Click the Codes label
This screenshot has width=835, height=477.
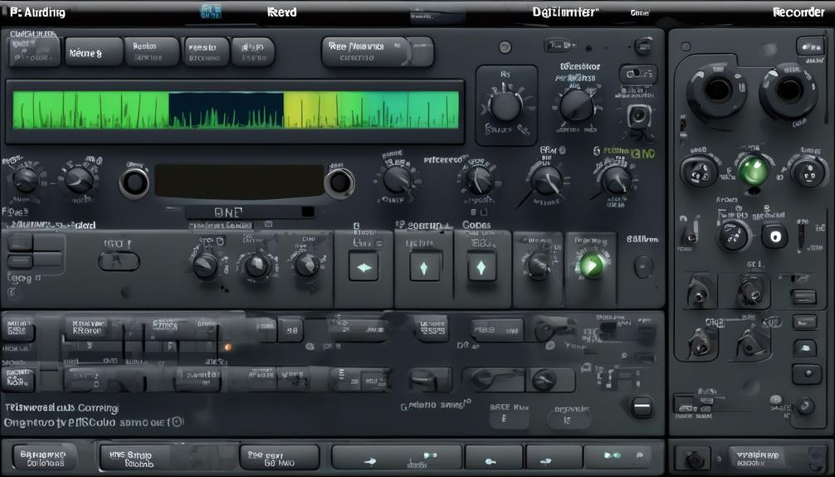click(x=476, y=225)
